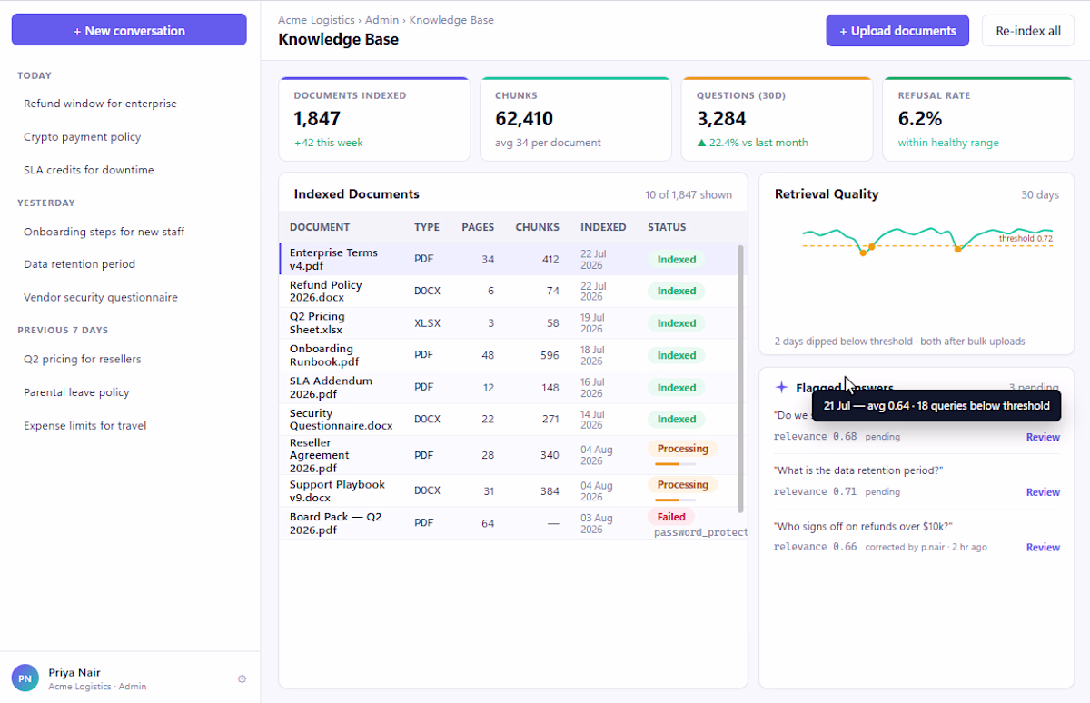The width and height of the screenshot is (1090, 703).
Task: Click the documents table vertical scrollbar
Action: (741, 377)
